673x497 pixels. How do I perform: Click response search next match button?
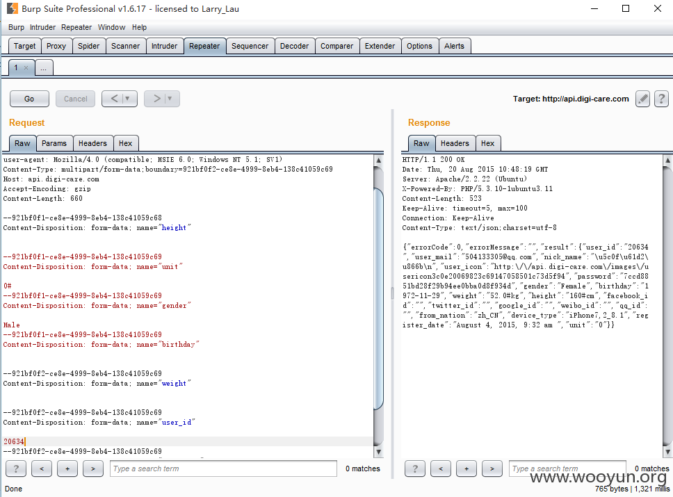pyautogui.click(x=492, y=469)
